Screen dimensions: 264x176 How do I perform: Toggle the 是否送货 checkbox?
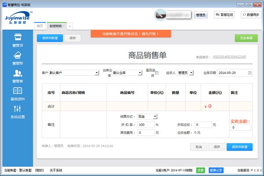(x=157, y=73)
